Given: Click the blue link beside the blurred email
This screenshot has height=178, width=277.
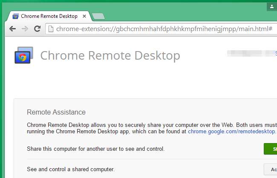Looking at the screenshot, I should point(275,53).
